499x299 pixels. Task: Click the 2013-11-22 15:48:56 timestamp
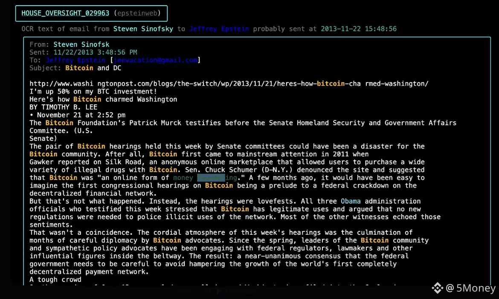[359, 29]
